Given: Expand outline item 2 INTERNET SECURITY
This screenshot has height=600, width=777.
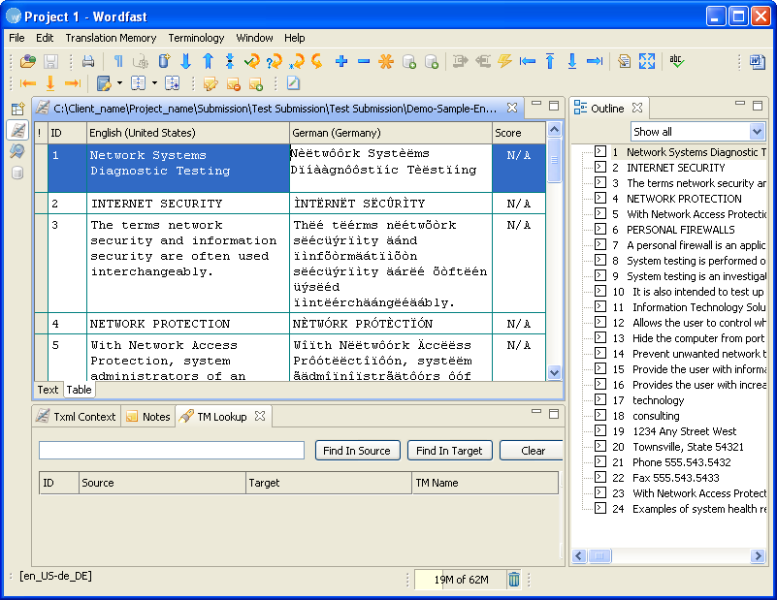Looking at the screenshot, I should 600,167.
